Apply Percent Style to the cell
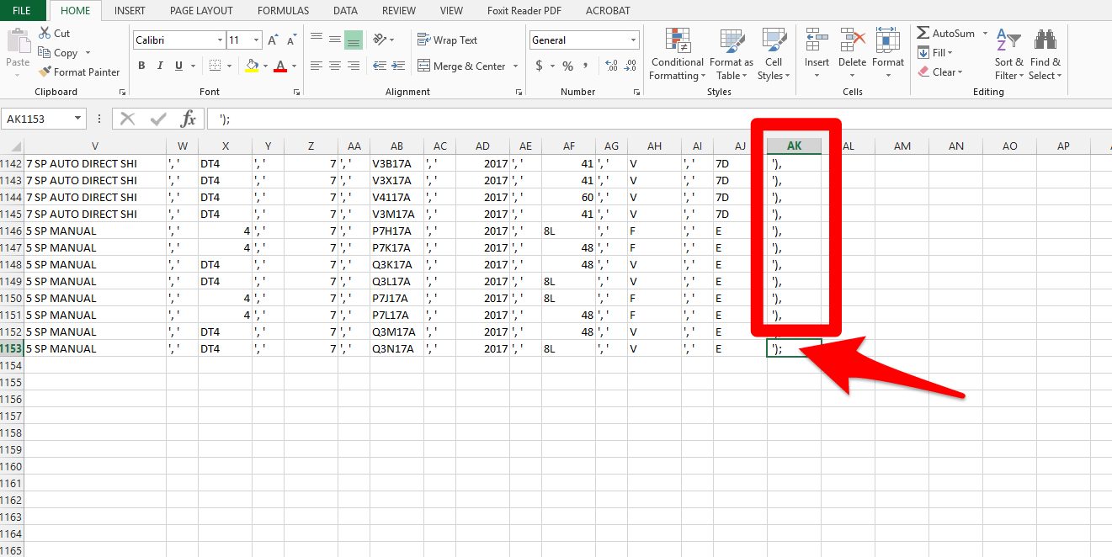This screenshot has height=557, width=1112. (567, 64)
